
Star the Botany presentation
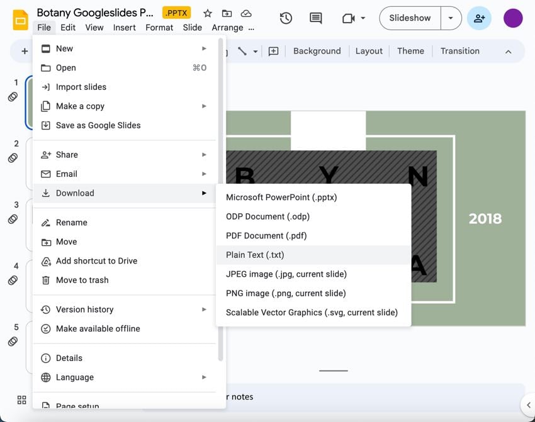point(207,13)
